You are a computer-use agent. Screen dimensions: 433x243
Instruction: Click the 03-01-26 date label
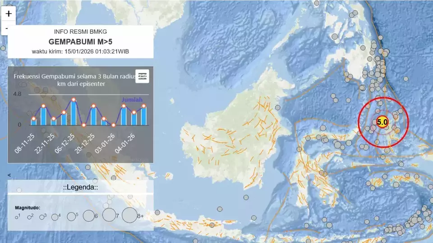[105, 143]
